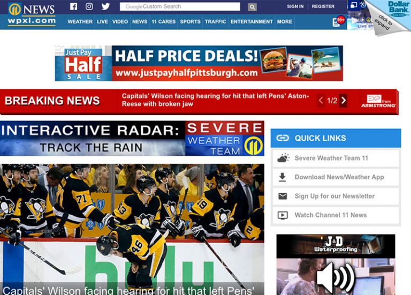The image size is (411, 295).
Task: Click the Watch Channel 11 News TV icon
Action: tap(283, 215)
